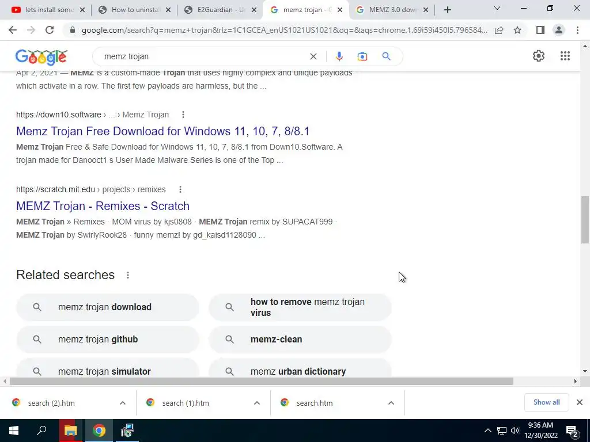
Task: Show hidden system tray icons
Action: click(487, 430)
